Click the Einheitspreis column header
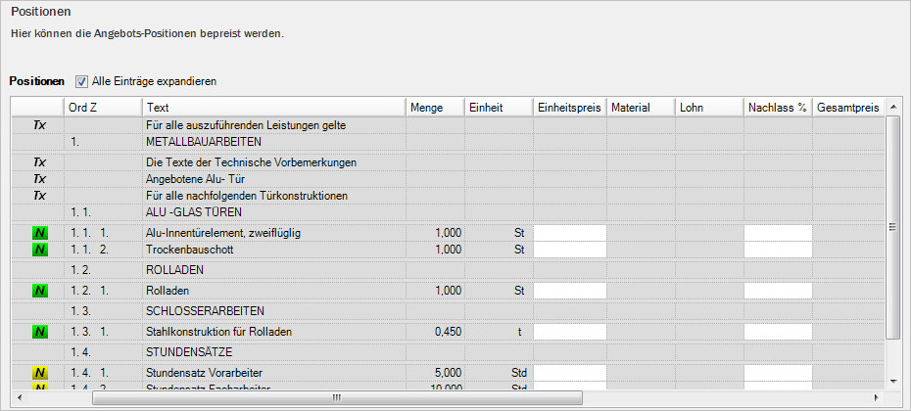Viewport: 911px width, 411px height. pos(569,107)
